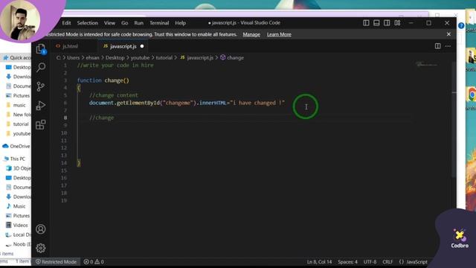Open Pictures under Quick access in File Explorer
Screen dimensions: 476x268
click(18, 95)
